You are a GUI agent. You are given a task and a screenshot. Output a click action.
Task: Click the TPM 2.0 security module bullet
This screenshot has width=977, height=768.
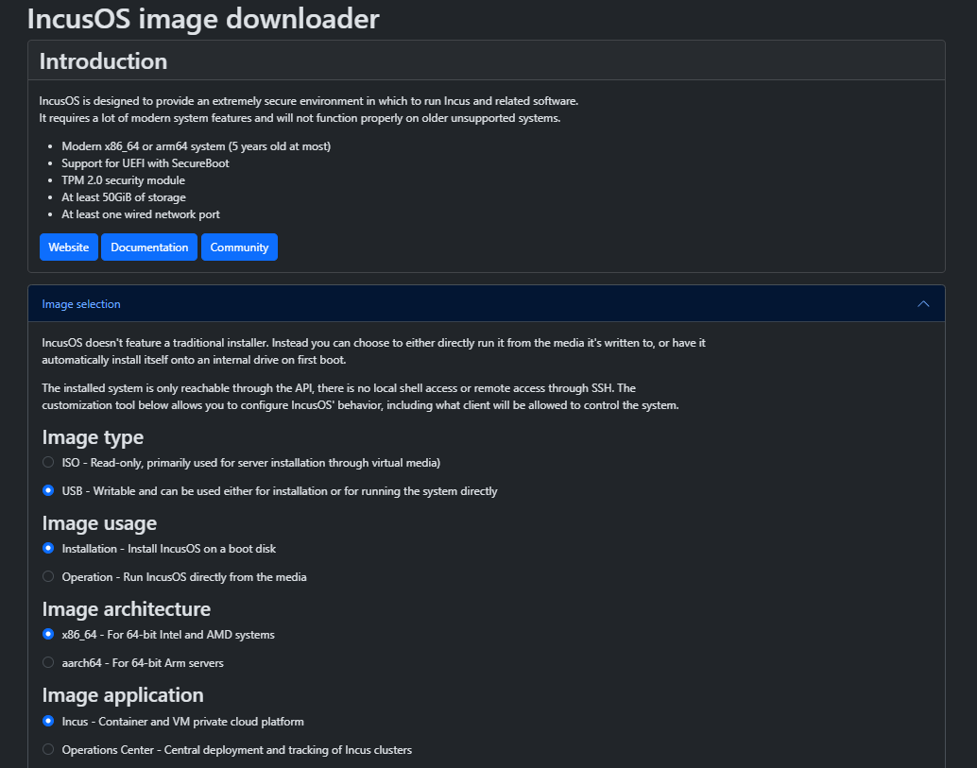click(123, 180)
